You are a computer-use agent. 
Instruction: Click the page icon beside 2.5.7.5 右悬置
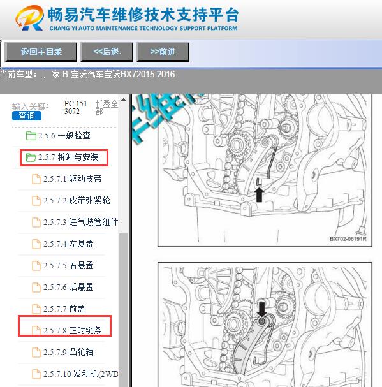[x=36, y=266]
